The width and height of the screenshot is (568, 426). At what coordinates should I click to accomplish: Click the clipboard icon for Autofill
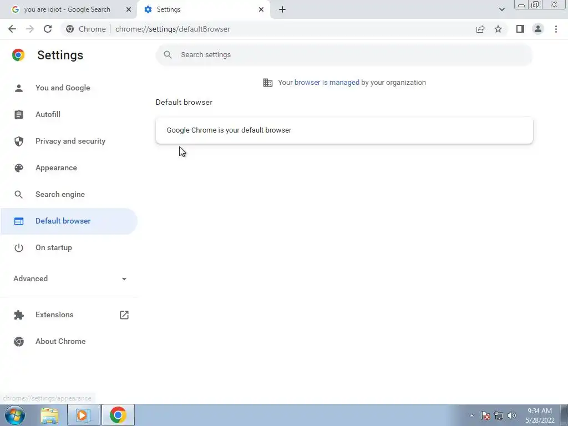pos(18,114)
